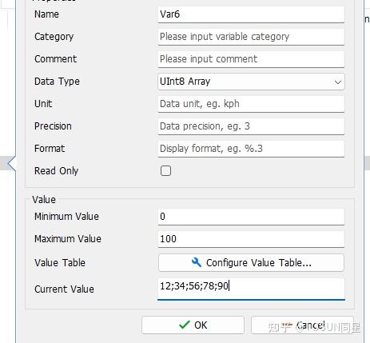
Task: Open the Data Type dropdown arrow
Action: 338,82
